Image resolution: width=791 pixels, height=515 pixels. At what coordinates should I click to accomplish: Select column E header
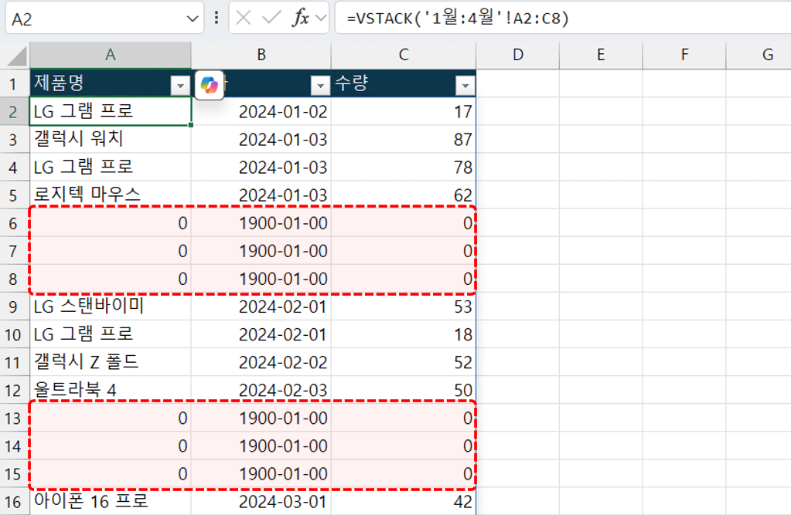coord(601,55)
